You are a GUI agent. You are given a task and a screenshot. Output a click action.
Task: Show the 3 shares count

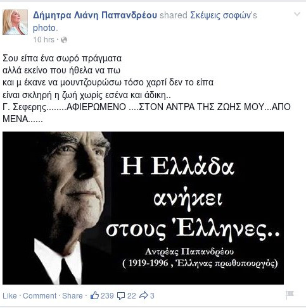[152, 295]
